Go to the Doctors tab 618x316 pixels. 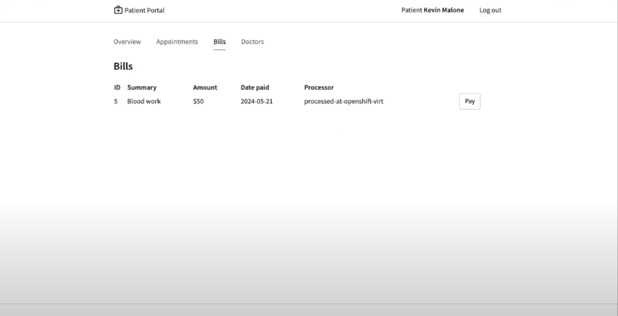click(253, 42)
